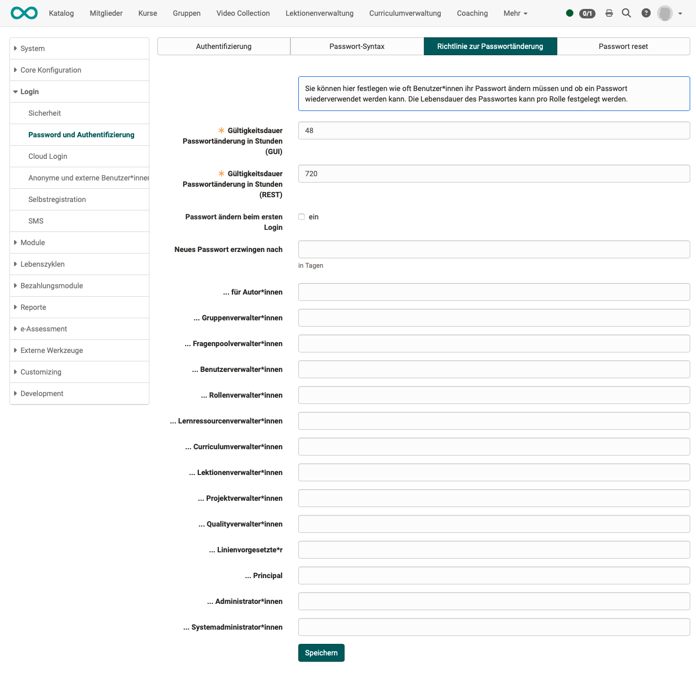Expand the Customizing section

[79, 372]
